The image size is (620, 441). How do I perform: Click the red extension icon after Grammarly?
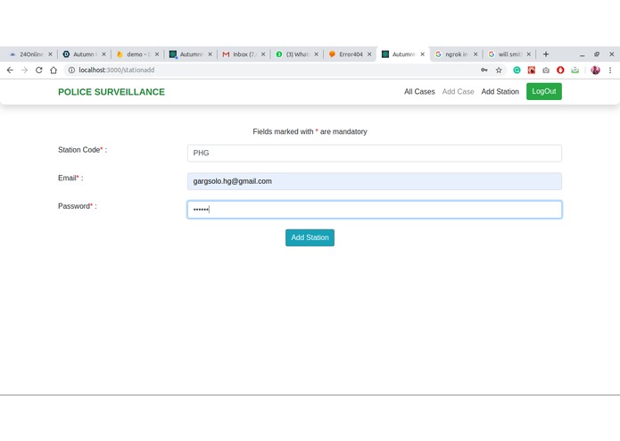click(532, 70)
